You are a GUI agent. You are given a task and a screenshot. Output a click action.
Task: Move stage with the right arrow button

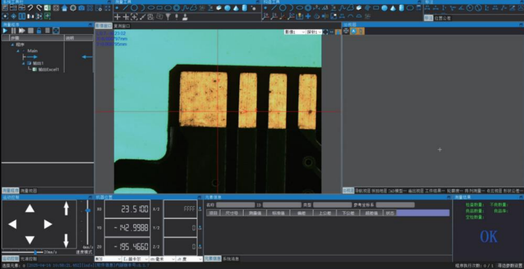48,224
